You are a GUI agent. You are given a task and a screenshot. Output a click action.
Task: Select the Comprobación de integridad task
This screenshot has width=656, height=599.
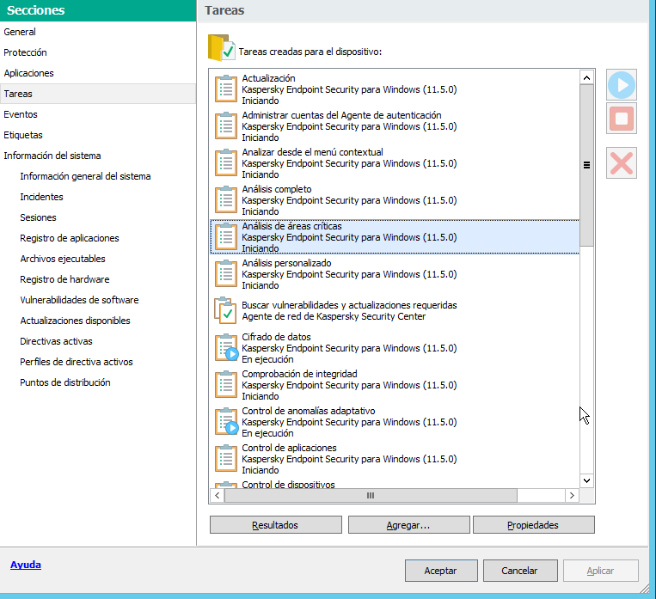click(299, 374)
